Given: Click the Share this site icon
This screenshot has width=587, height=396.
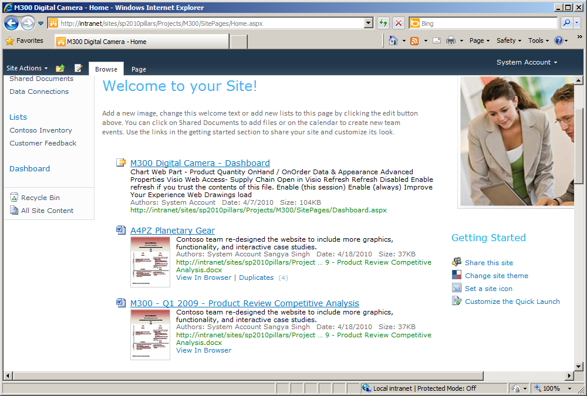Looking at the screenshot, I should point(457,262).
